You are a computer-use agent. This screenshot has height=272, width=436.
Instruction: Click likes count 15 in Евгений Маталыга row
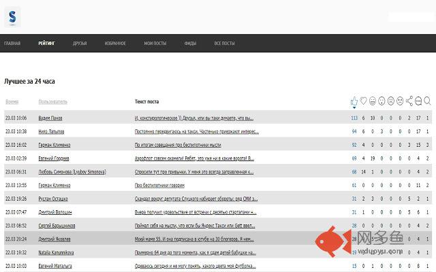(x=354, y=266)
